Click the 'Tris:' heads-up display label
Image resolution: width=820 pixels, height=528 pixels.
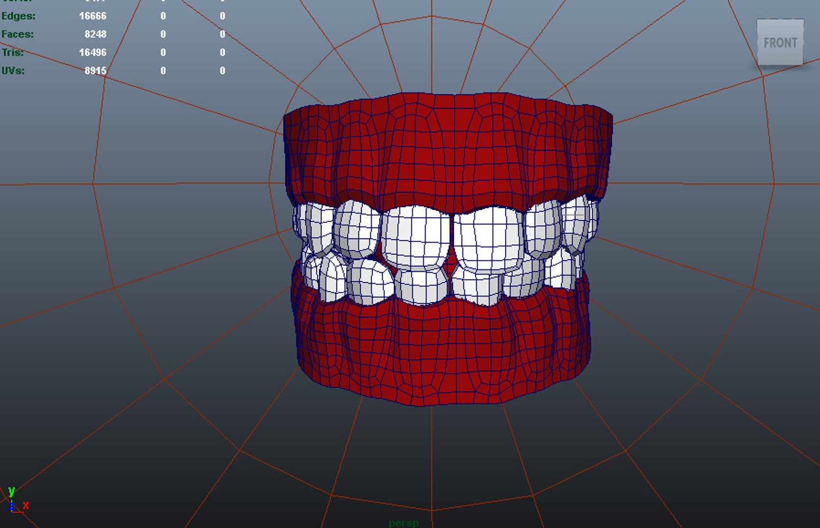point(13,52)
